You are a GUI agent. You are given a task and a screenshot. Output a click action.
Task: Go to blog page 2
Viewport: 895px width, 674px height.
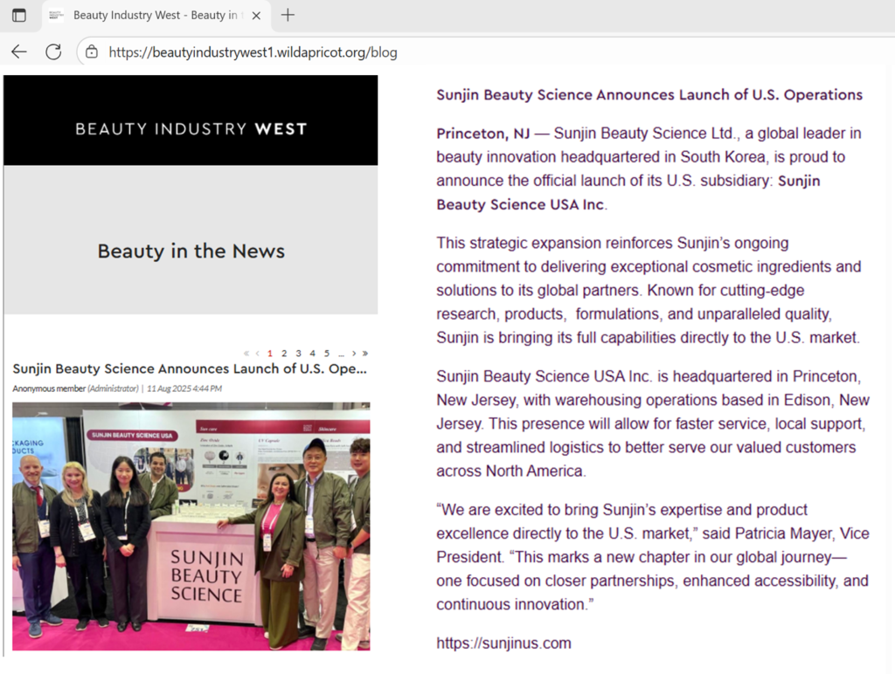click(284, 354)
